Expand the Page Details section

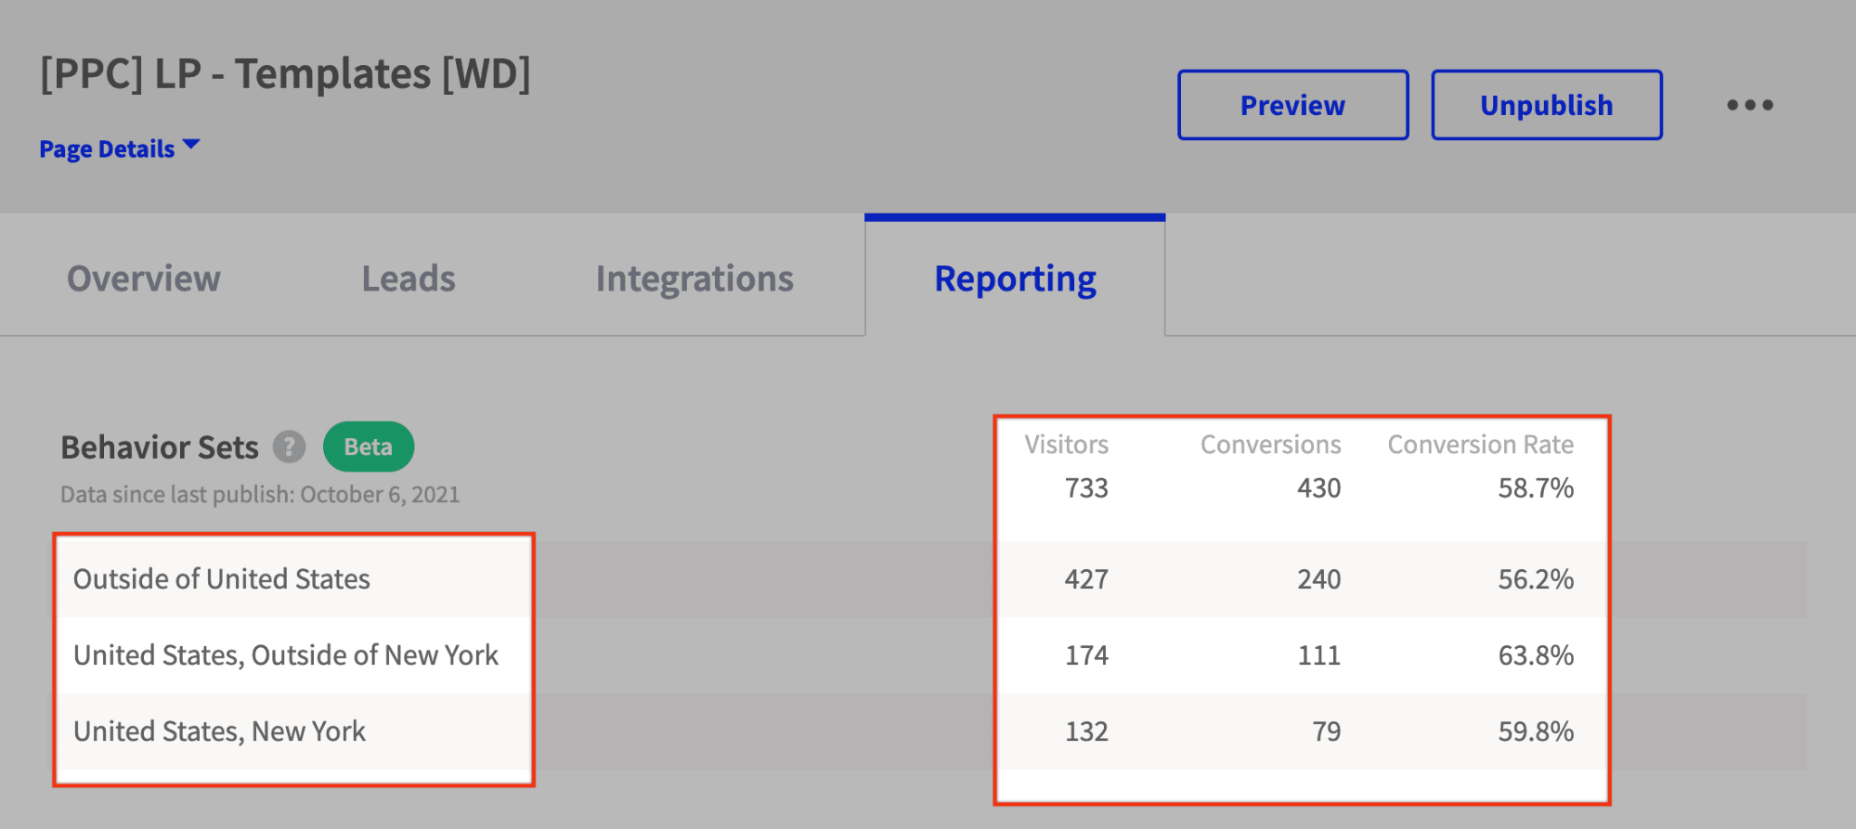[107, 148]
